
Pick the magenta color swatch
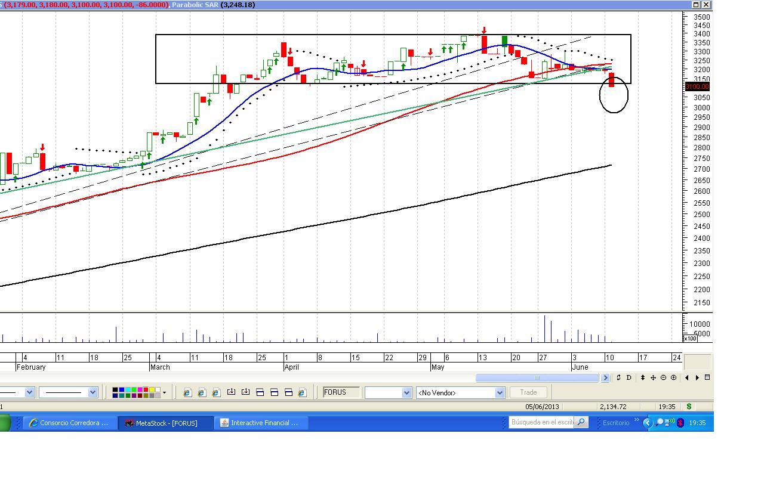pos(139,390)
